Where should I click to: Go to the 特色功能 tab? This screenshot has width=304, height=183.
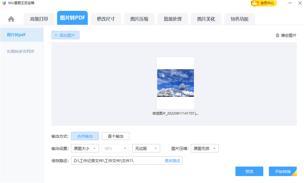240,19
